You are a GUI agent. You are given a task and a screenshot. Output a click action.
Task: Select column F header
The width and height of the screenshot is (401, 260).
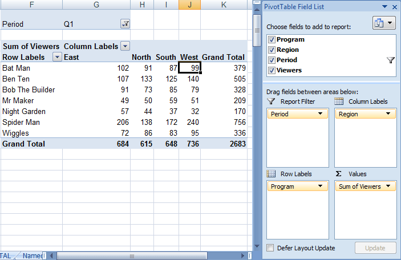pyautogui.click(x=31, y=5)
